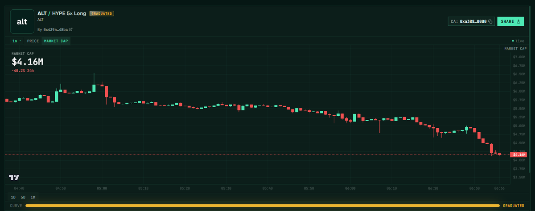Click the gold GRADUATED badge next to title
Screen dimensions: 535x211
pos(102,13)
